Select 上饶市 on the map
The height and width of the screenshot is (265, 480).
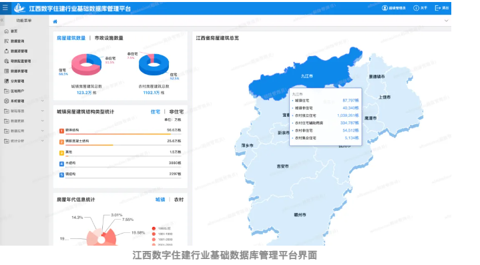pyautogui.click(x=385, y=97)
